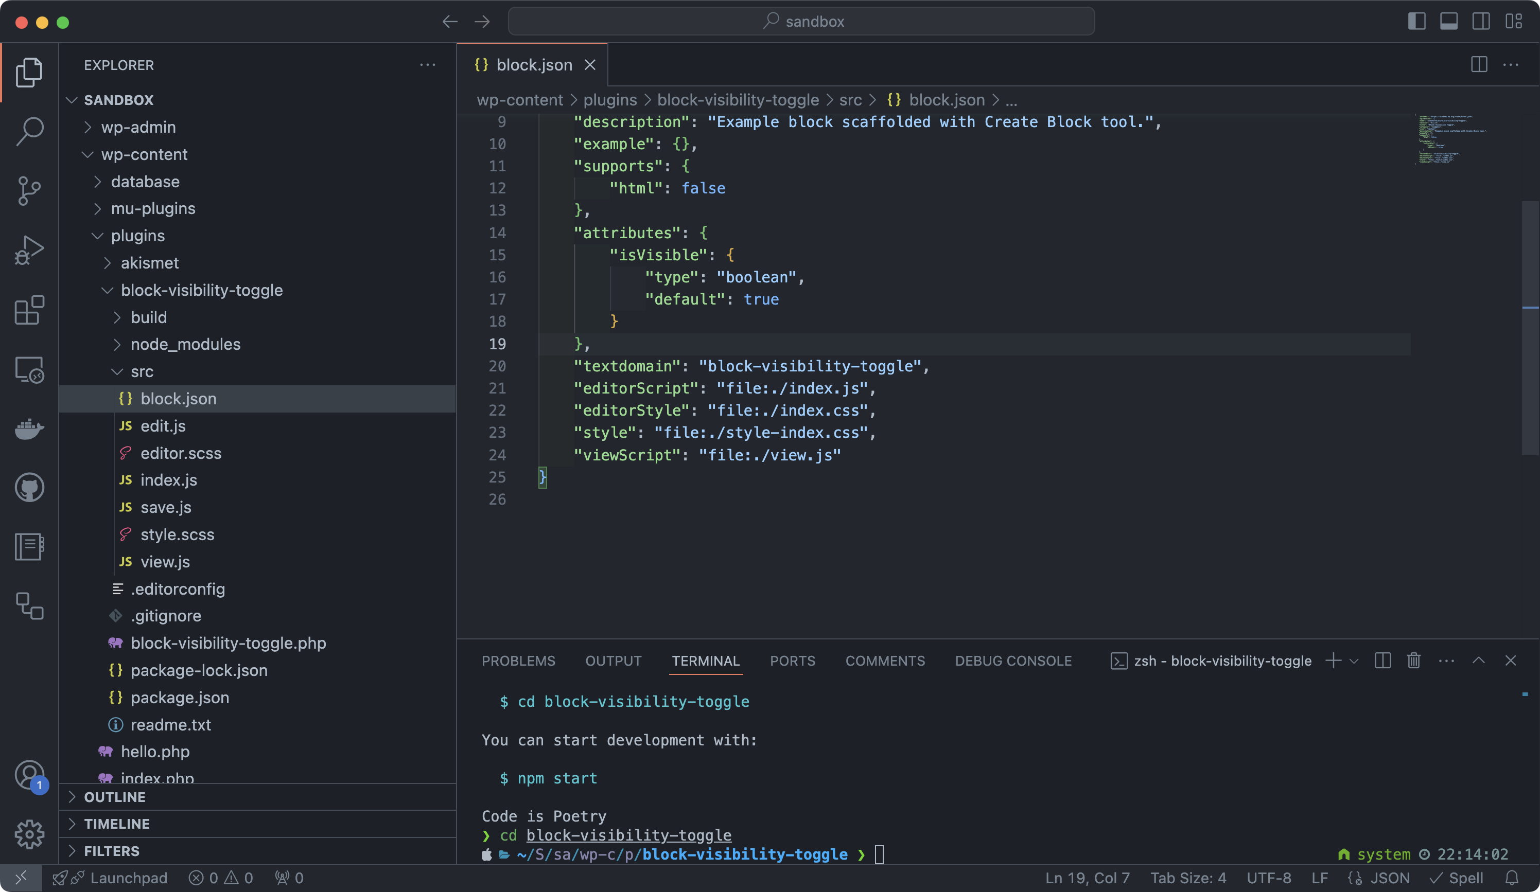This screenshot has height=892, width=1540.
Task: Click the sandbox command center search field
Action: pyautogui.click(x=801, y=22)
